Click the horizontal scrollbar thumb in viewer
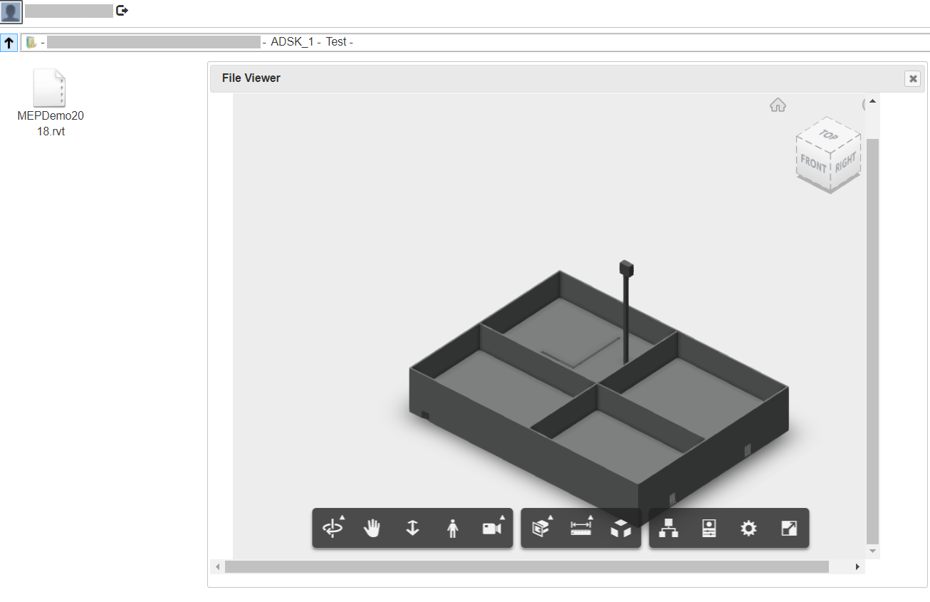 click(527, 566)
